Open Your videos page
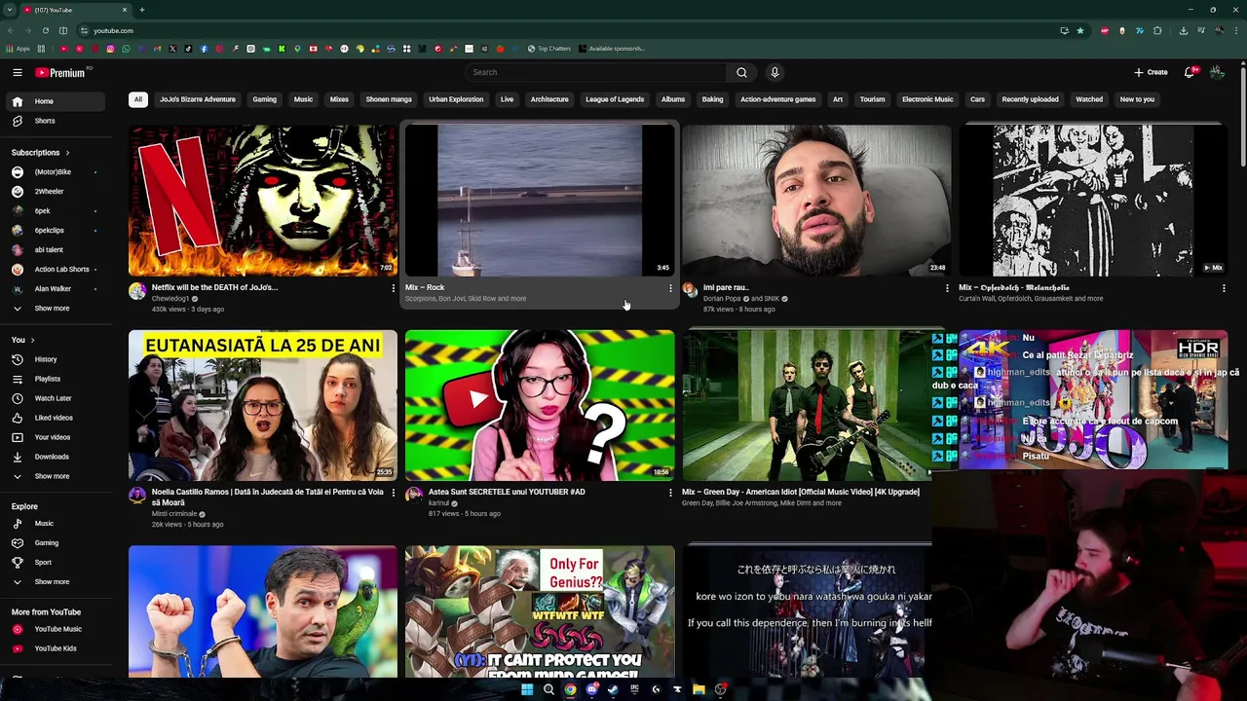Image resolution: width=1247 pixels, height=701 pixels. (x=55, y=437)
